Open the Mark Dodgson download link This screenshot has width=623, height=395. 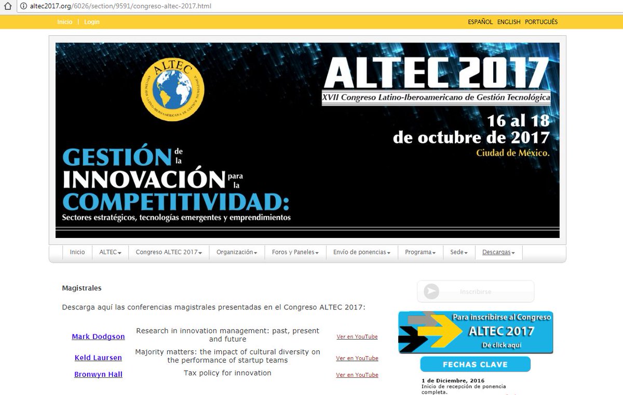98,336
